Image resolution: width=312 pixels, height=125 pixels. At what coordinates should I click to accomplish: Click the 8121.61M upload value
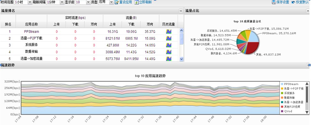coord(112,38)
